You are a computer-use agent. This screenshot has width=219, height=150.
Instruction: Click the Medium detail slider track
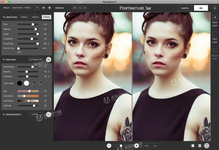click(x=28, y=29)
